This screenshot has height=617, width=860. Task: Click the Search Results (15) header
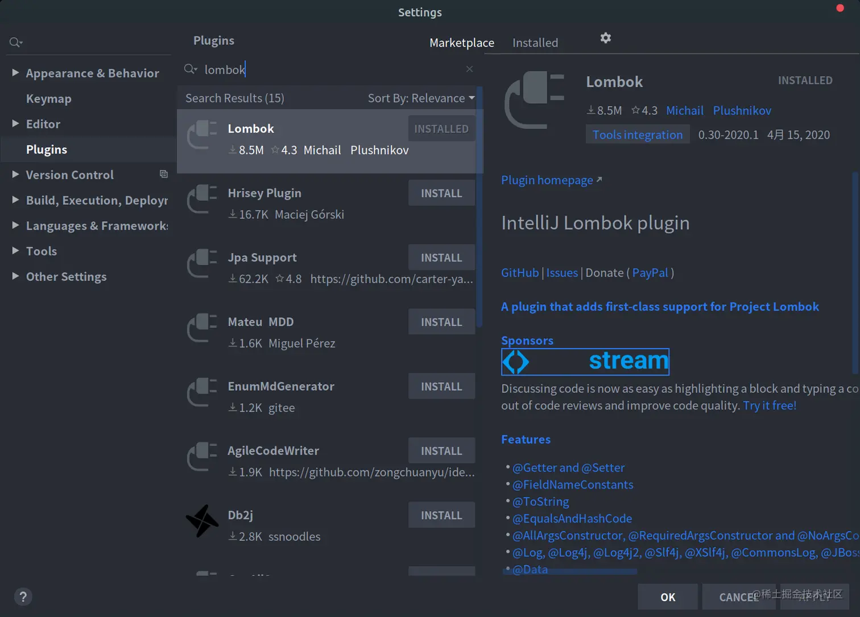pyautogui.click(x=235, y=98)
